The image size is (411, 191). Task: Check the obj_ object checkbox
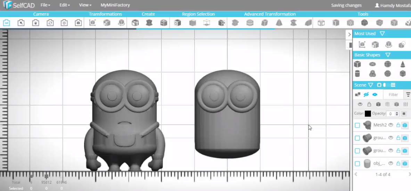point(357,164)
